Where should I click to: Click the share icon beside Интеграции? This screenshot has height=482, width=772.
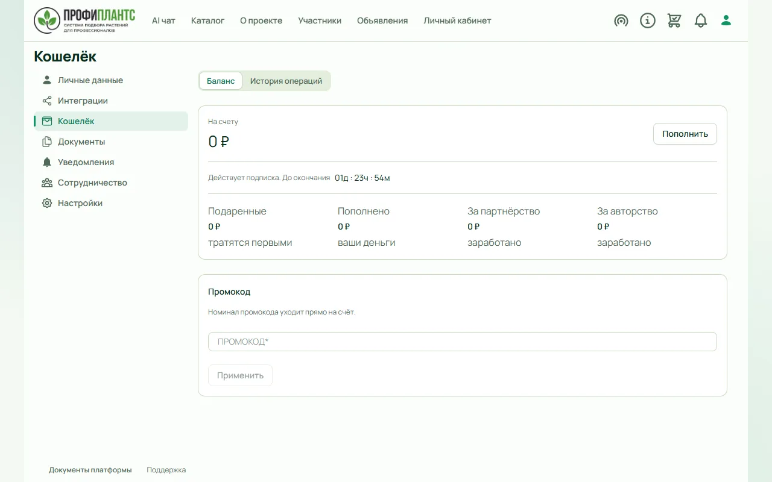coord(47,101)
